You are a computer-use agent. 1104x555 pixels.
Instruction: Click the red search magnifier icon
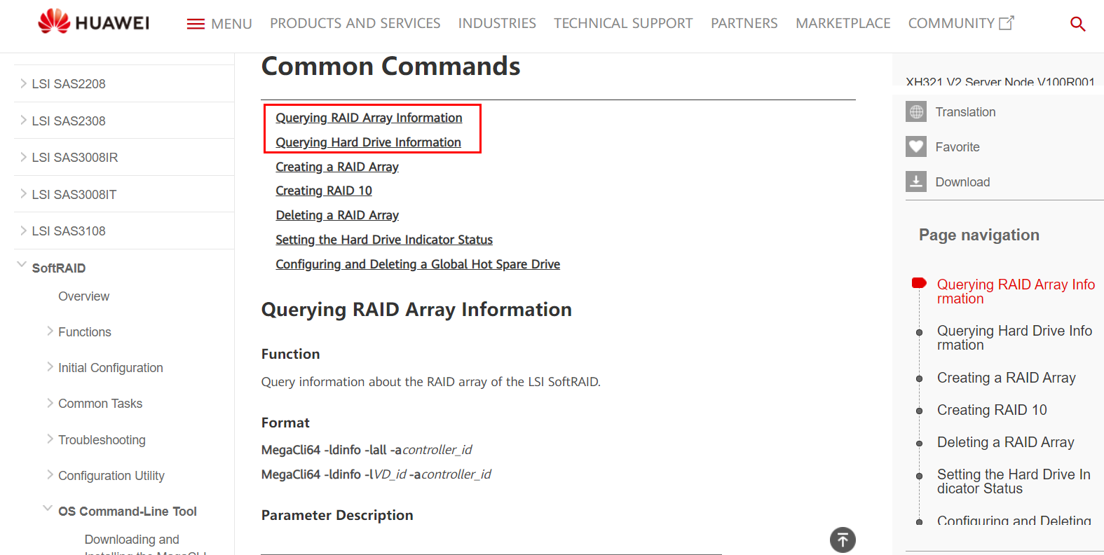tap(1077, 24)
